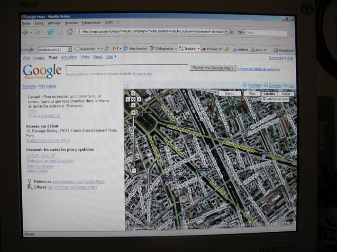
Task: Open the Fichier menu
Action: [27, 24]
